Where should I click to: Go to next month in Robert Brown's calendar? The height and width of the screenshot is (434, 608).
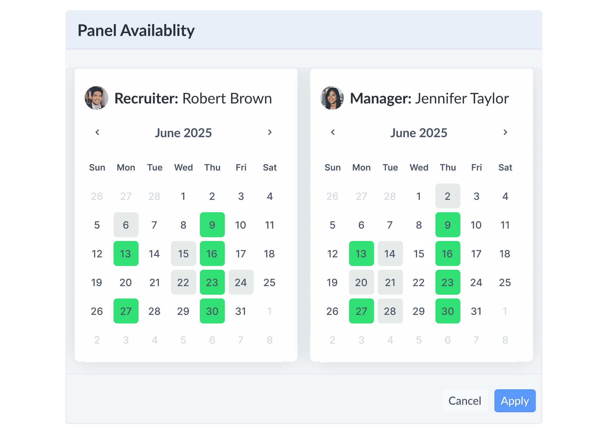(x=270, y=133)
